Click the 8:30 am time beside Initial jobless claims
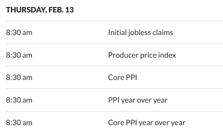 (x=19, y=32)
